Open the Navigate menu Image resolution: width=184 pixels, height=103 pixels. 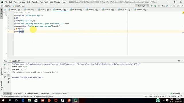coord(22,2)
